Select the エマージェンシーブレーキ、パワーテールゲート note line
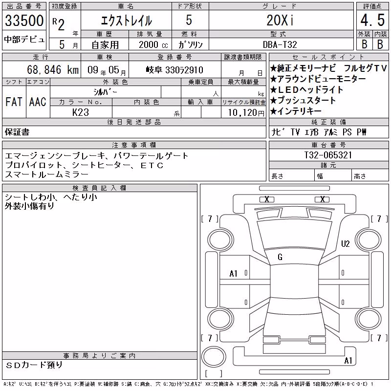The width and height of the screenshot is (391, 391). pyautogui.click(x=96, y=156)
